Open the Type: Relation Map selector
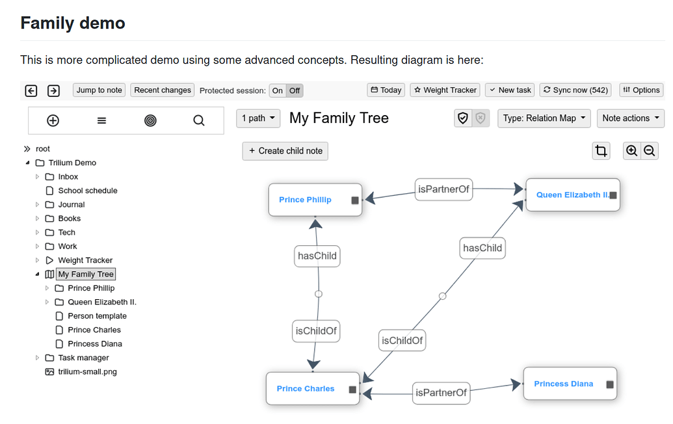Image resolution: width=673 pixels, height=424 pixels. [544, 118]
